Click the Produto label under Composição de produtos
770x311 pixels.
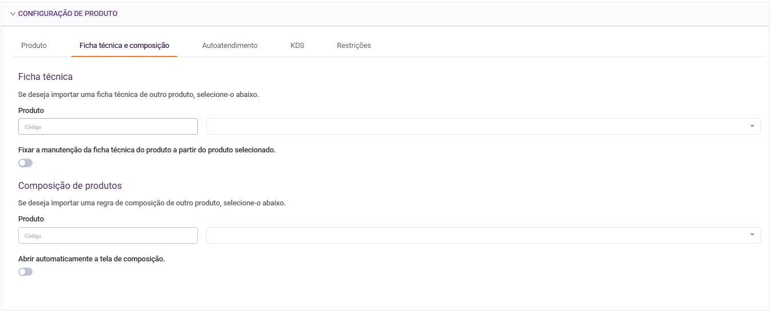pyautogui.click(x=31, y=219)
